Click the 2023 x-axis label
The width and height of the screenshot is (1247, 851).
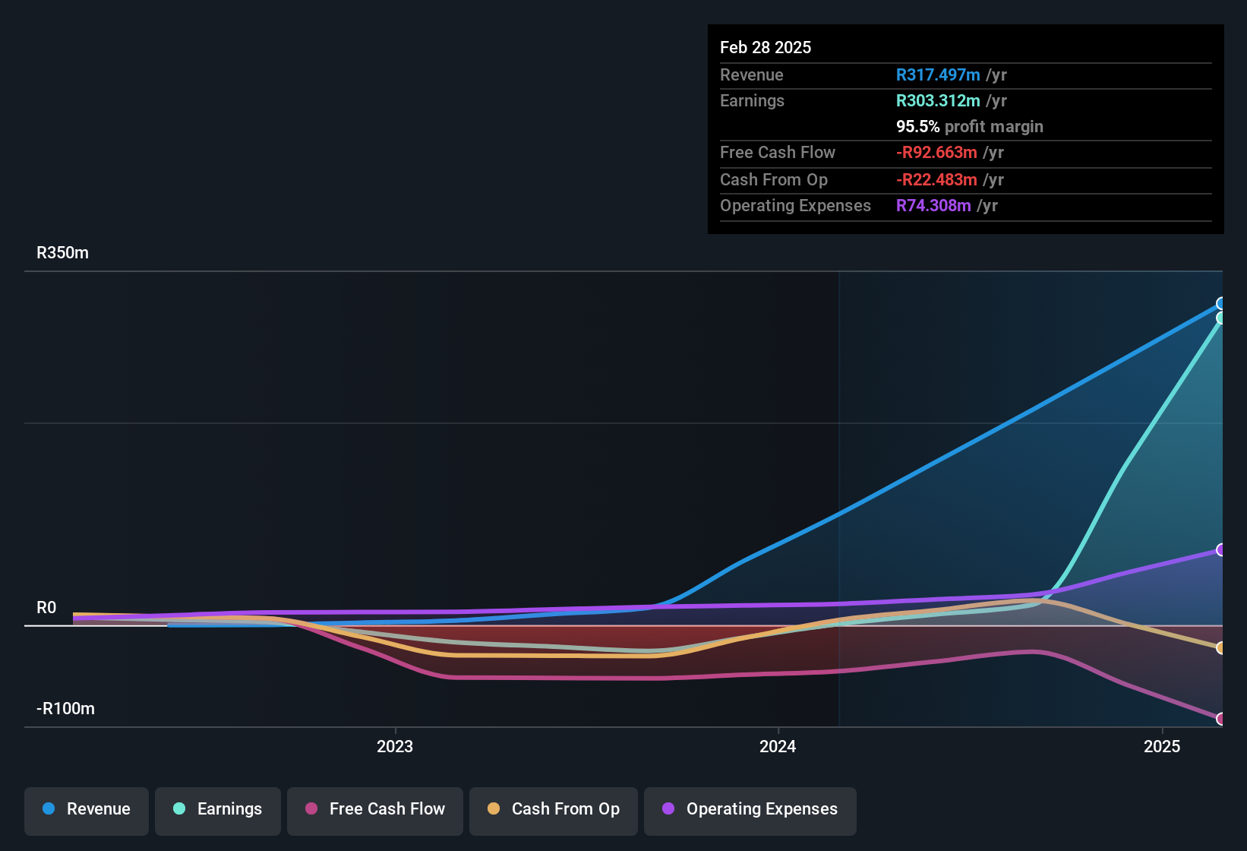click(395, 746)
